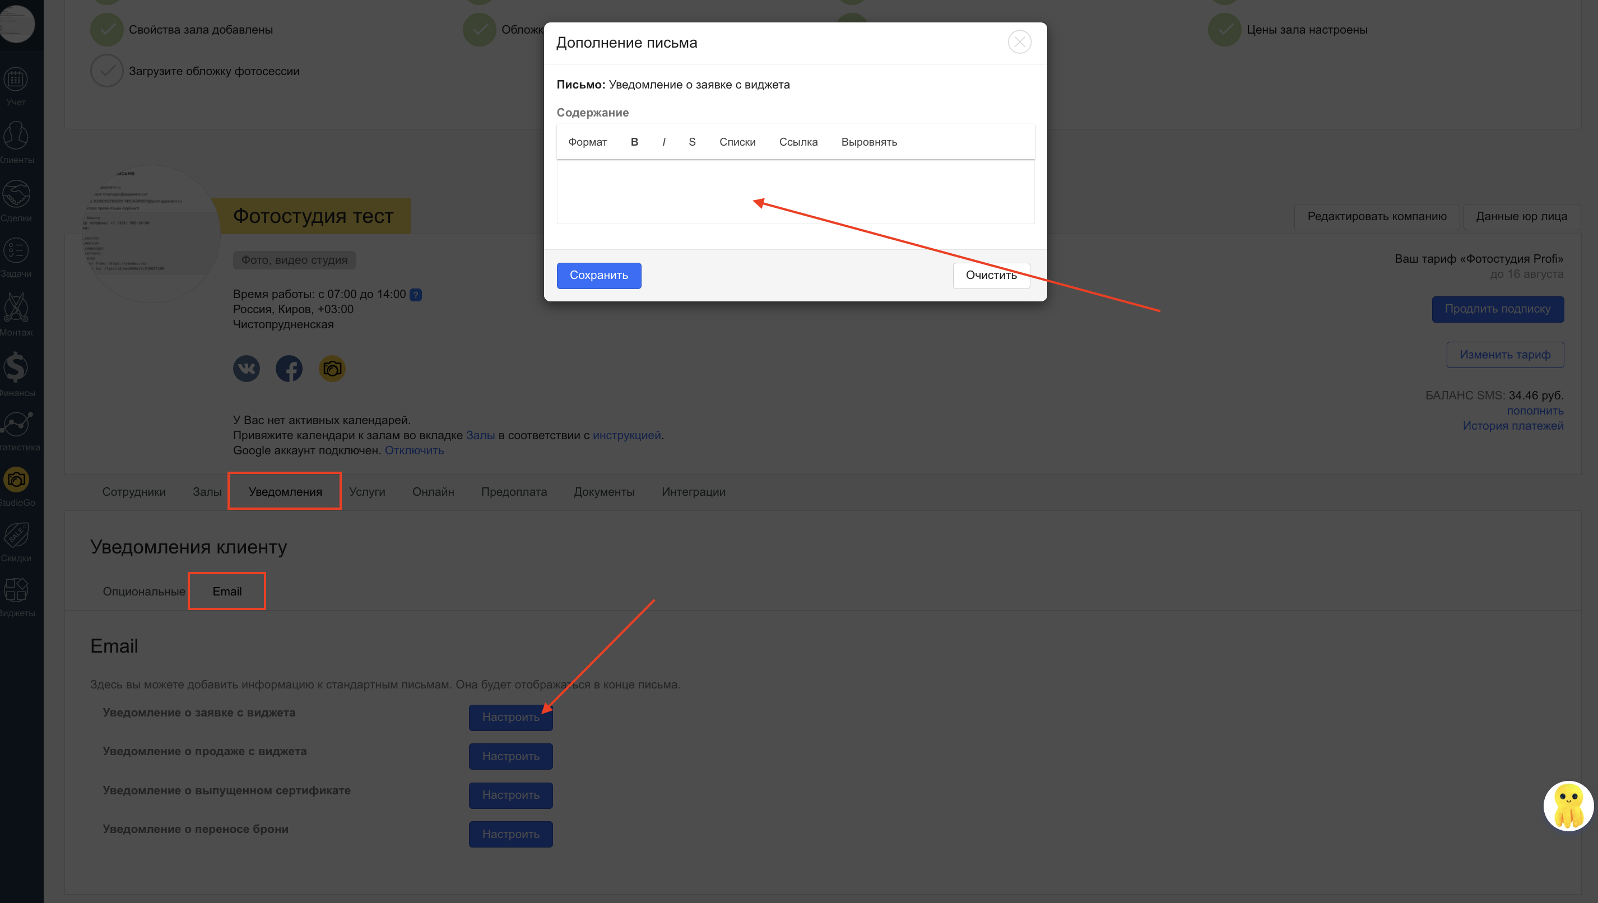The image size is (1598, 903).
Task: Open the Формат dropdown
Action: pyautogui.click(x=587, y=142)
